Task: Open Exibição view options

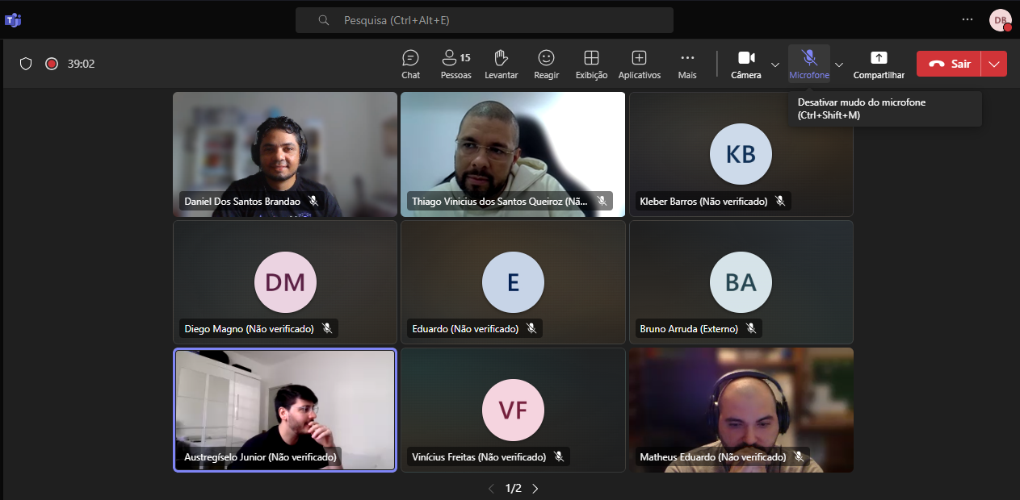Action: (x=591, y=64)
